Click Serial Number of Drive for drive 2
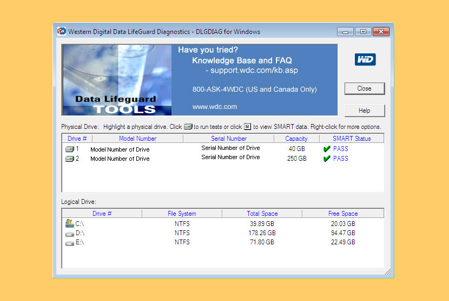The image size is (449, 301). [230, 157]
